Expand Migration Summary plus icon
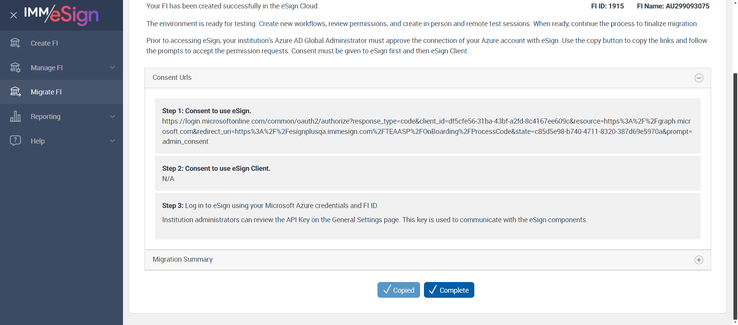This screenshot has width=738, height=325. [699, 260]
